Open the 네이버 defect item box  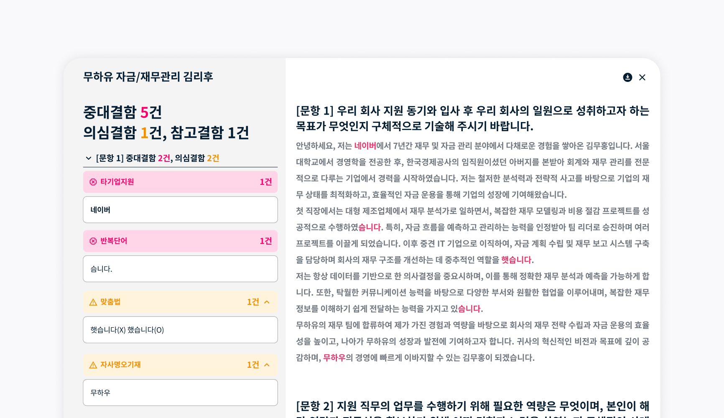(x=180, y=210)
